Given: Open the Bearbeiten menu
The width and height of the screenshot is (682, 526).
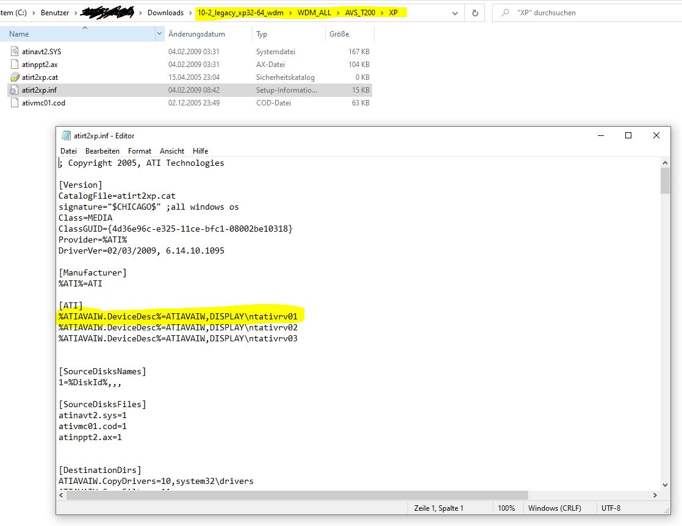Looking at the screenshot, I should (x=102, y=151).
